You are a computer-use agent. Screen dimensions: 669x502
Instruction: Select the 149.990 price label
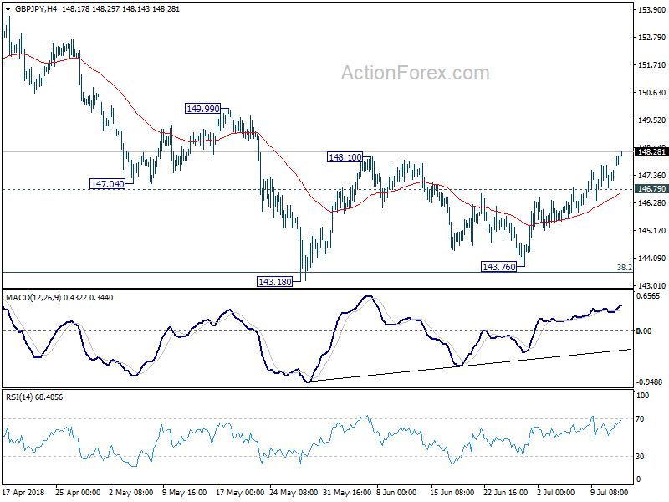click(x=202, y=109)
